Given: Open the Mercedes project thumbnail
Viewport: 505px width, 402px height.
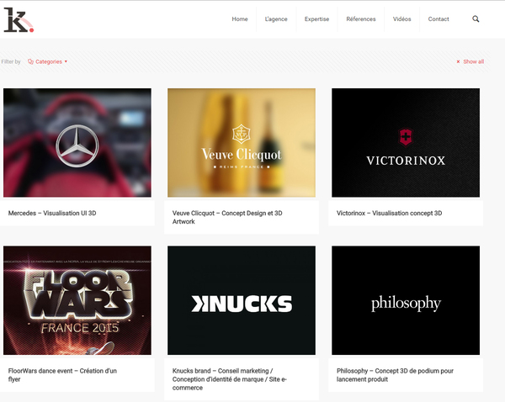Looking at the screenshot, I should [x=77, y=143].
